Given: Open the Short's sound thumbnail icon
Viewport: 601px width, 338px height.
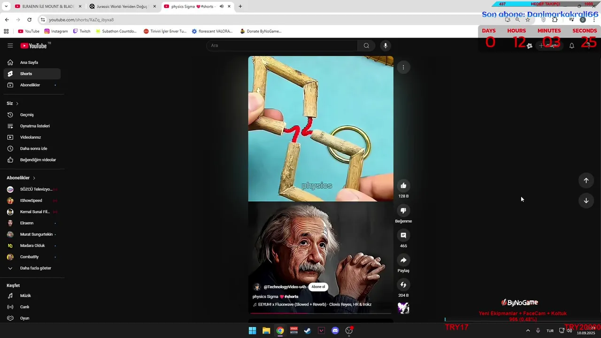Looking at the screenshot, I should click(x=403, y=308).
